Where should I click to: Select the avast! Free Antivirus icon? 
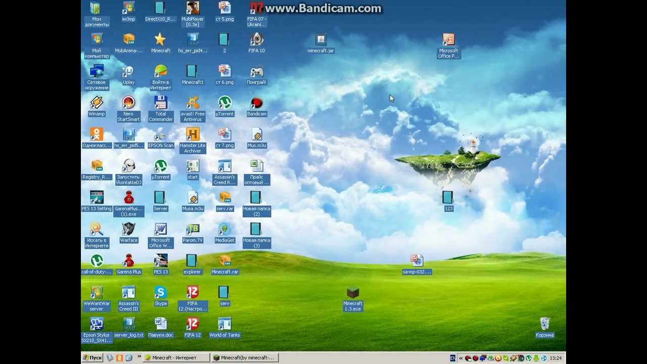(193, 103)
